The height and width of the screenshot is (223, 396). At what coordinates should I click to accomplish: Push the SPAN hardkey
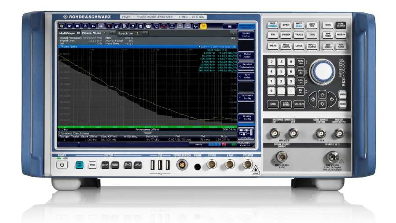[286, 25]
